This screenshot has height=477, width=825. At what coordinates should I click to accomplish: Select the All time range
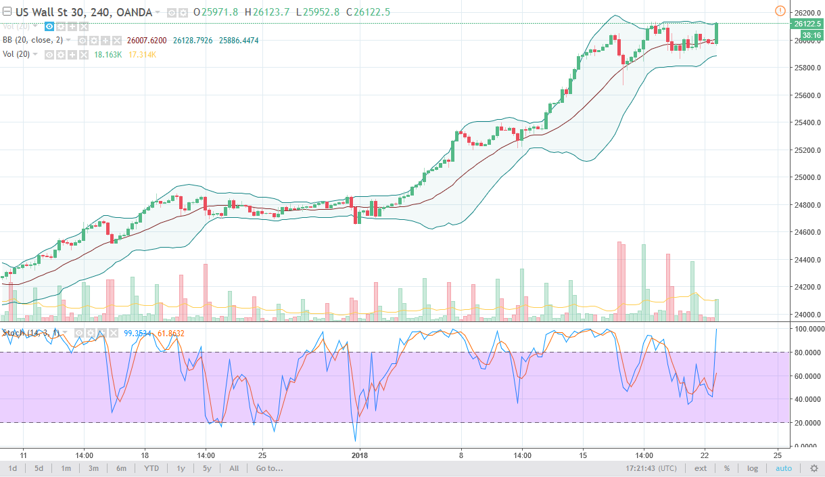(x=234, y=468)
